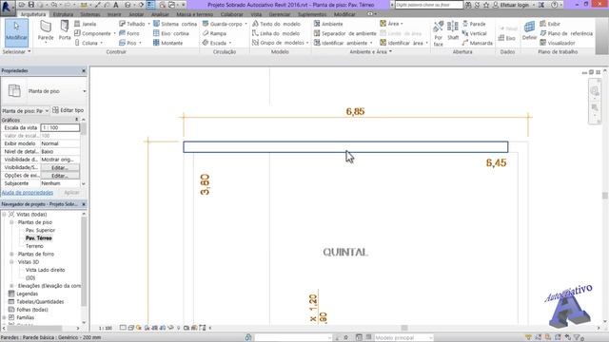The width and height of the screenshot is (609, 342).
Task: Activate the Telhado roof tool
Action: [132, 24]
